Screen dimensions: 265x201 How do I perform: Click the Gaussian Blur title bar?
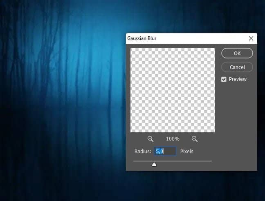(x=184, y=38)
